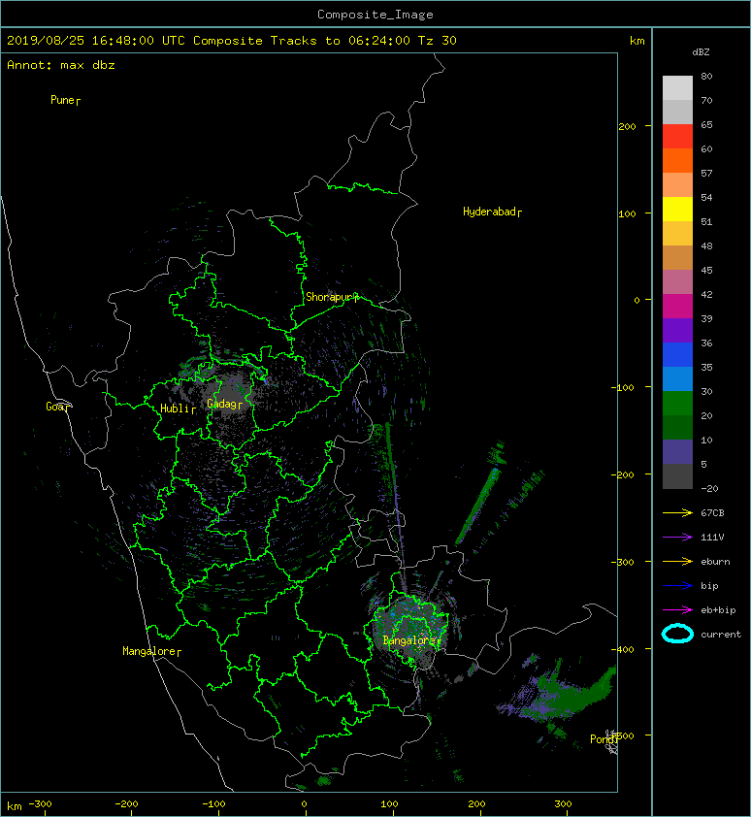Click the 'dBZ' color scale heading

click(701, 52)
